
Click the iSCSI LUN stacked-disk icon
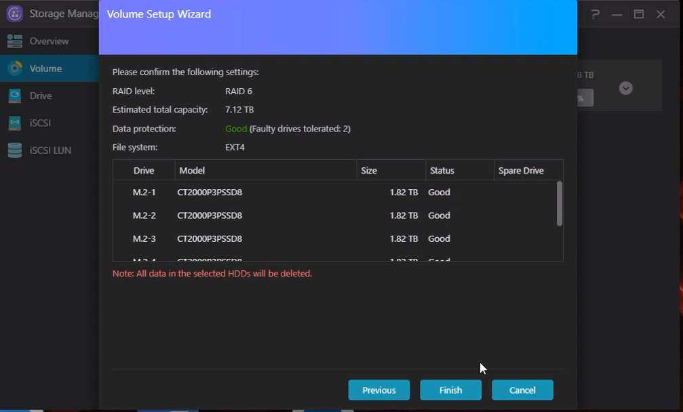click(15, 150)
